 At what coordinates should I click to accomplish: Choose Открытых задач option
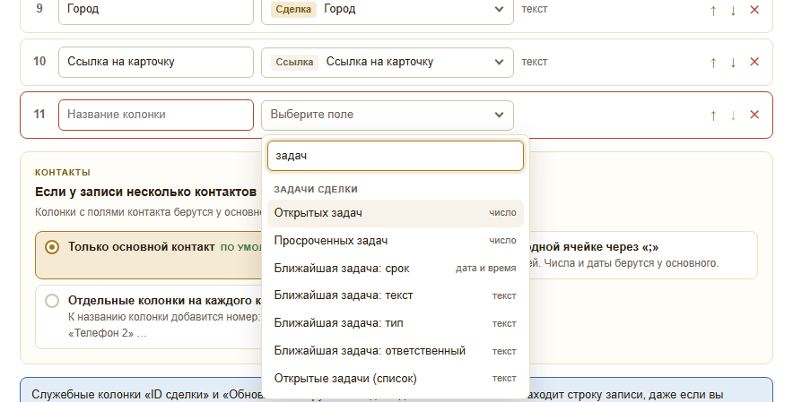pos(396,213)
